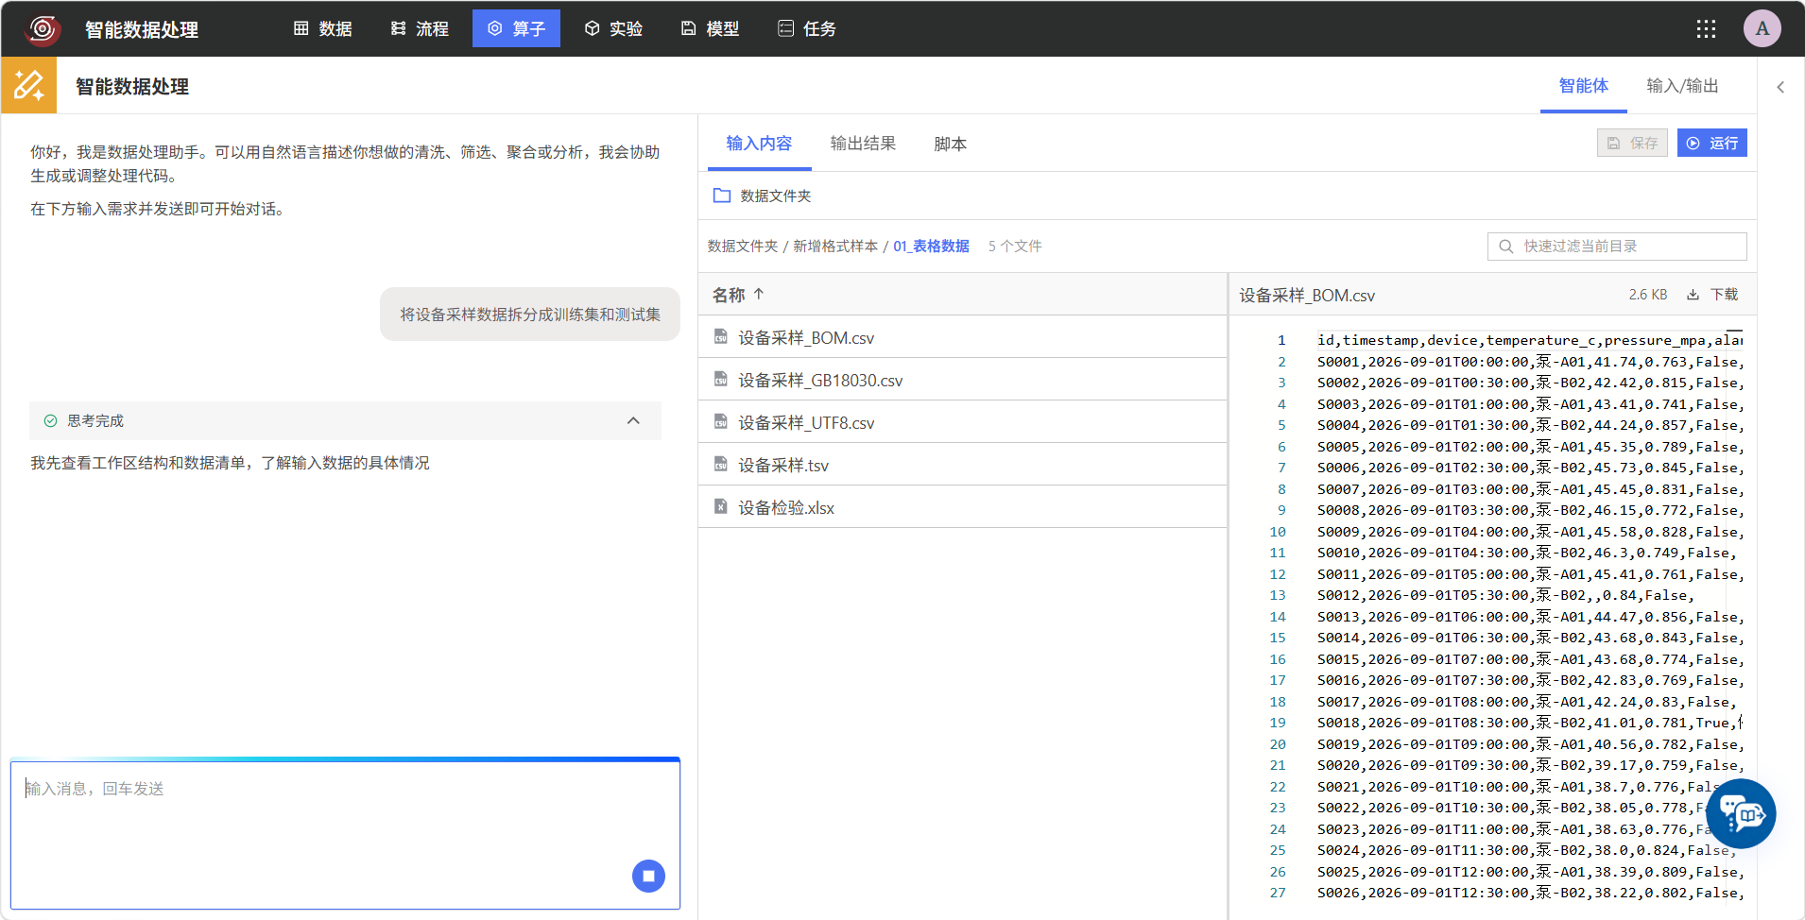
Task: Click 01_表格数据 breadcrumb link
Action: 931,246
